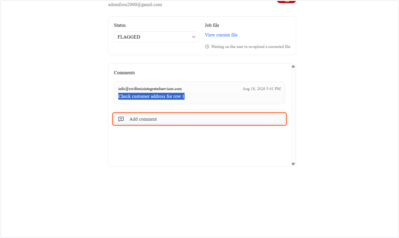Click the comments panel scrollbar track
Image resolution: width=399 pixels, height=238 pixels.
tap(293, 115)
